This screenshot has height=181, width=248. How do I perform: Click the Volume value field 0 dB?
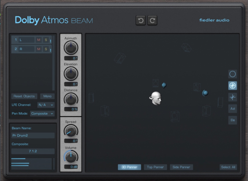[x=71, y=167]
